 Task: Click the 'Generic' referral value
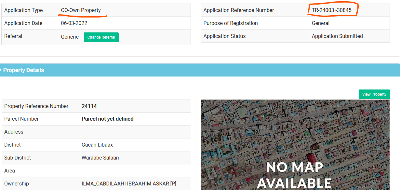pyautogui.click(x=70, y=37)
